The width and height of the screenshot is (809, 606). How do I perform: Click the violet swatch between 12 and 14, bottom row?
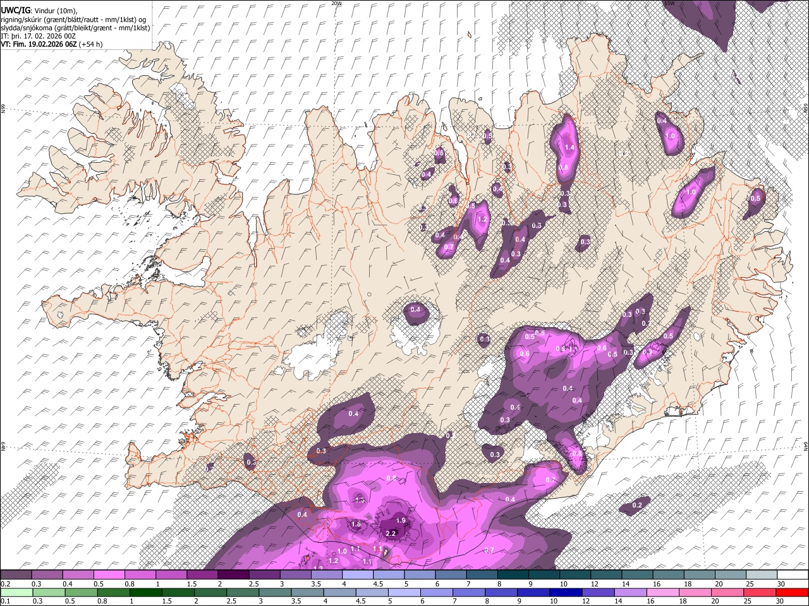599,593
